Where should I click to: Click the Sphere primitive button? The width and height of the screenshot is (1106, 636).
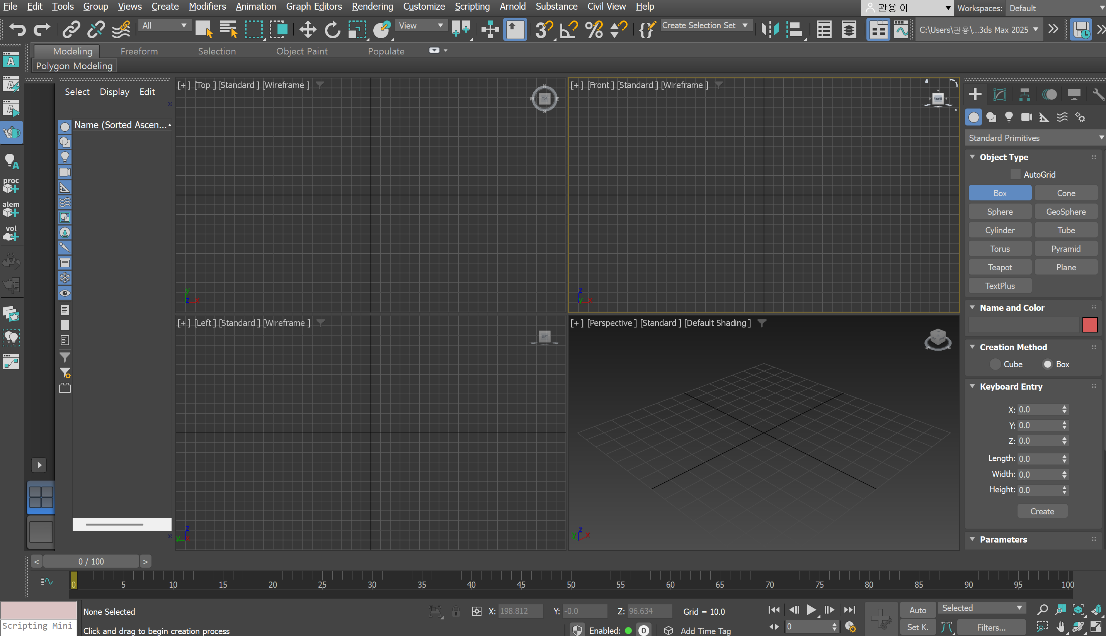click(1000, 211)
